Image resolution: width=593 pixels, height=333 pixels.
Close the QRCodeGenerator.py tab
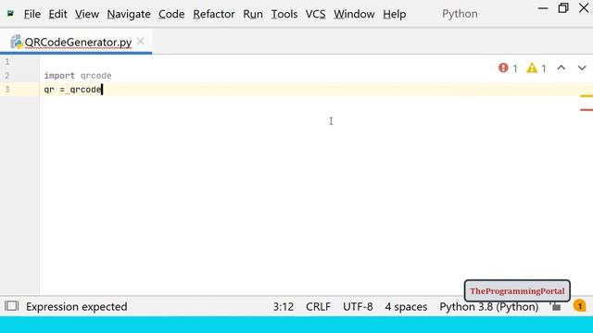[140, 41]
